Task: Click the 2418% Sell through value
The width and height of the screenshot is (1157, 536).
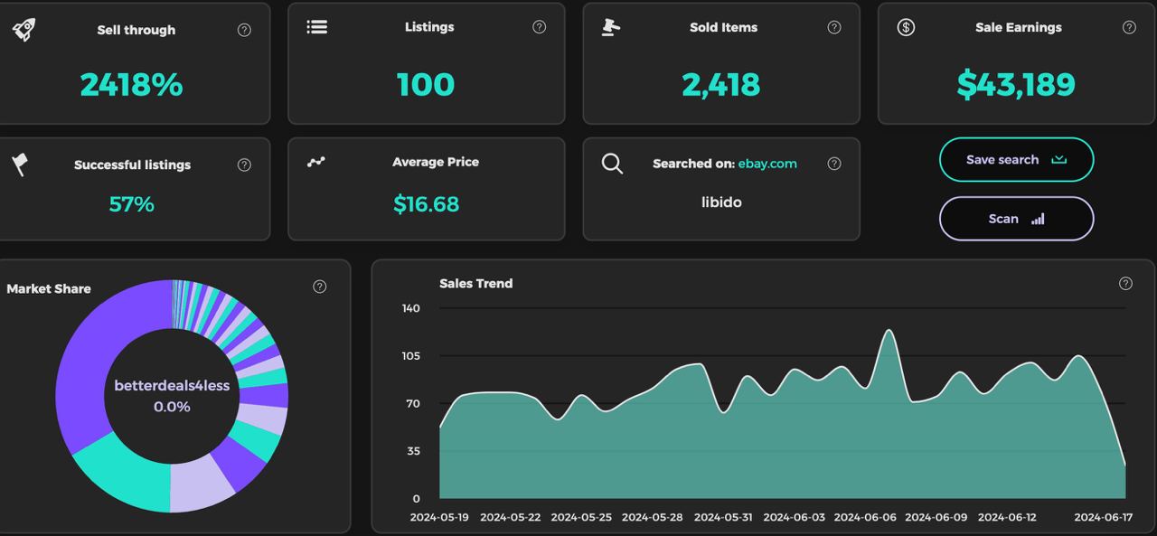Action: point(131,85)
